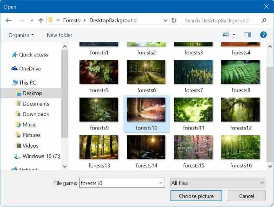Expand the File name dropdown arrow
The height and width of the screenshot is (207, 274).
pos(161,183)
